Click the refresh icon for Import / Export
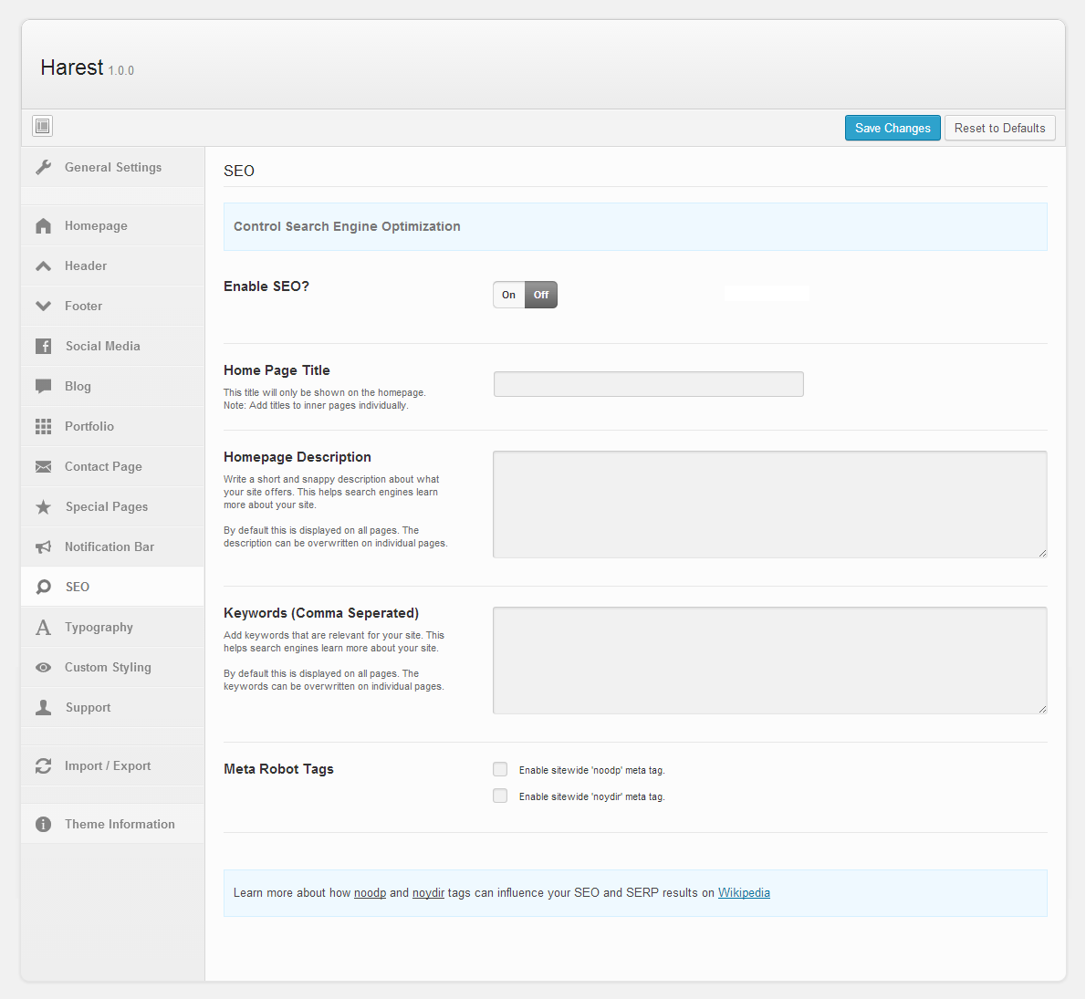 (x=43, y=766)
